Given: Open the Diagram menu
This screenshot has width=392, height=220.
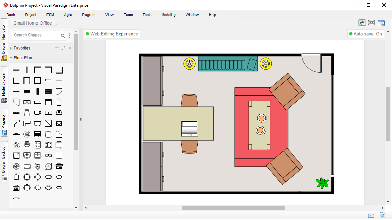Looking at the screenshot, I should (x=88, y=15).
